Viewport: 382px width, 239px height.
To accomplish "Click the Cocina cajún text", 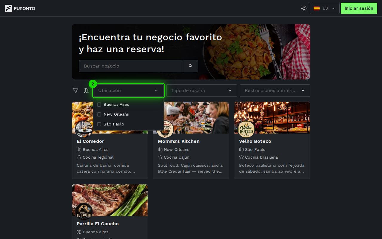I will (x=177, y=157).
